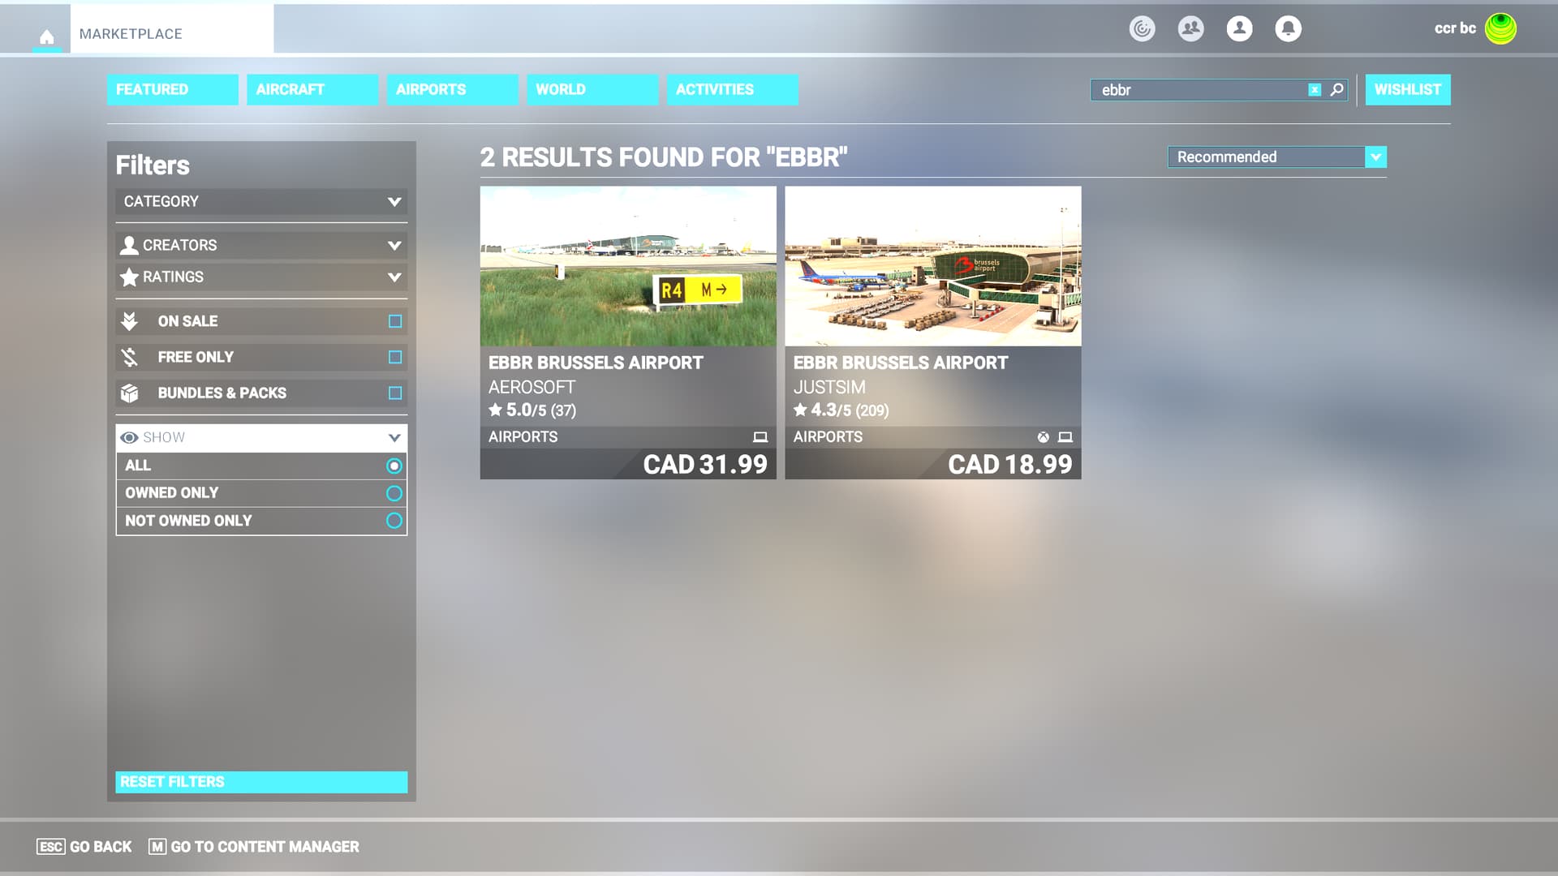The height and width of the screenshot is (876, 1558).
Task: Click the green user avatar
Action: click(x=1500, y=28)
